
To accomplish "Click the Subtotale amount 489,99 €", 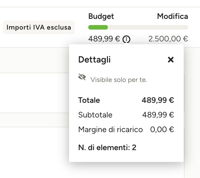I will tap(158, 115).
